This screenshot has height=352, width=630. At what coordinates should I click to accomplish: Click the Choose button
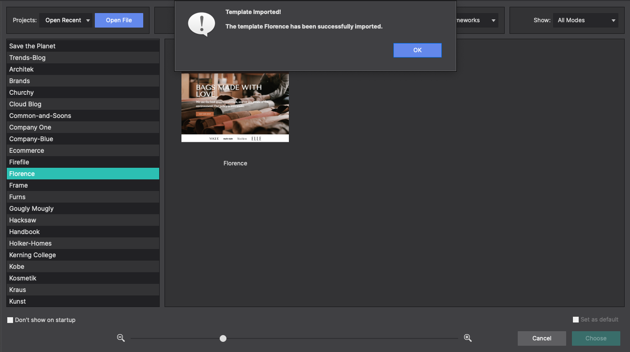(x=596, y=338)
